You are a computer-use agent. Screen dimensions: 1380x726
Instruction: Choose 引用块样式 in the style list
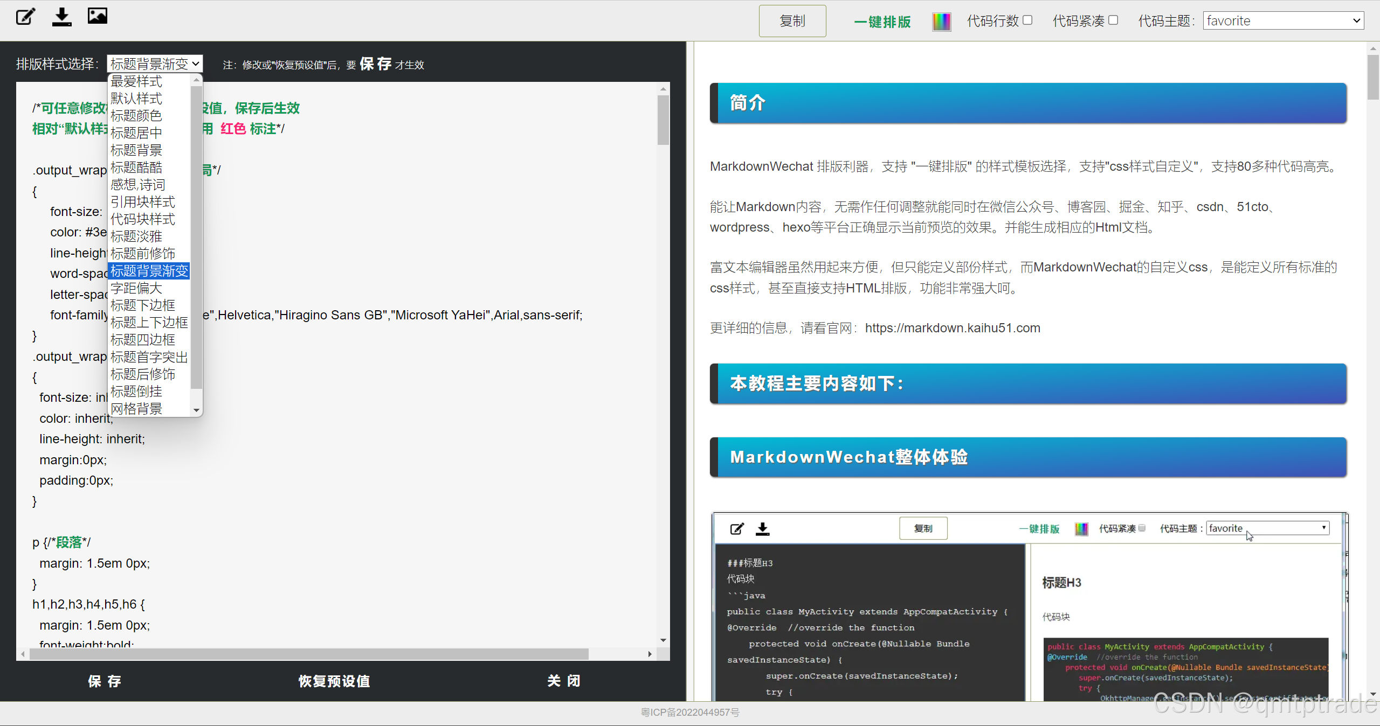[143, 202]
